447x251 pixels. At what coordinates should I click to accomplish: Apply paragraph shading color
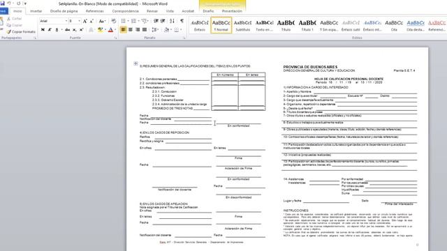coord(166,29)
